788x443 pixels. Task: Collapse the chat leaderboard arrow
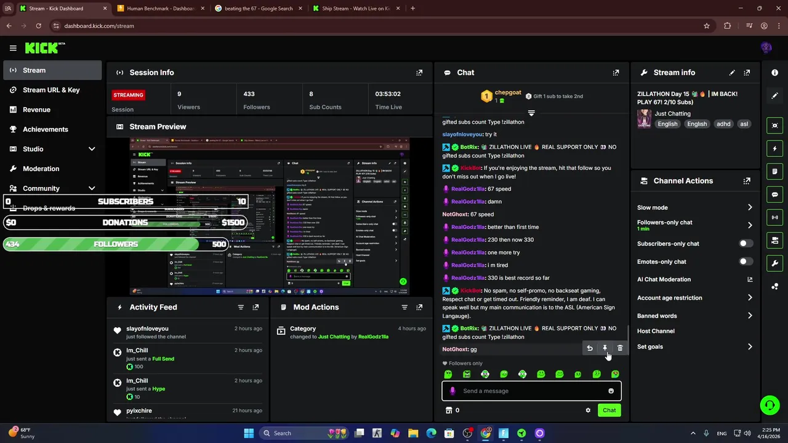coord(531,113)
